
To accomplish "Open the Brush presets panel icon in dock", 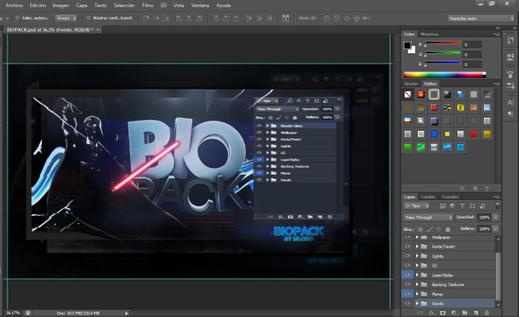I will pos(510,86).
